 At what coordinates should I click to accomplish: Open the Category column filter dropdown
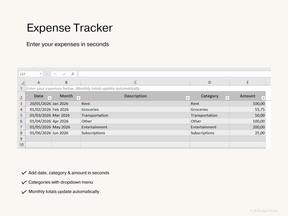pos(227,98)
